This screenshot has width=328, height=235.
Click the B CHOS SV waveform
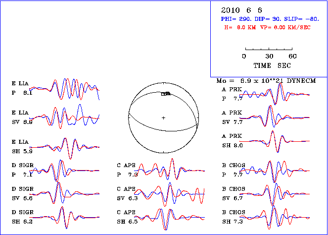pyautogui.click(x=275, y=194)
